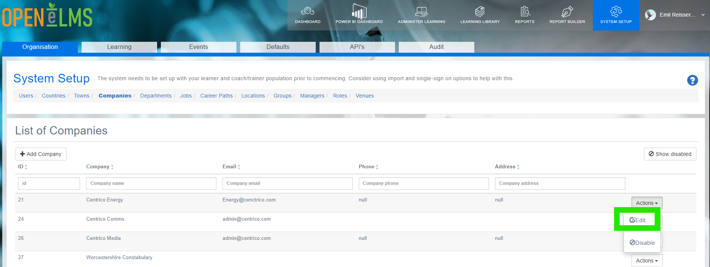The image size is (710, 267).
Task: Open the Events tab
Action: 199,47
